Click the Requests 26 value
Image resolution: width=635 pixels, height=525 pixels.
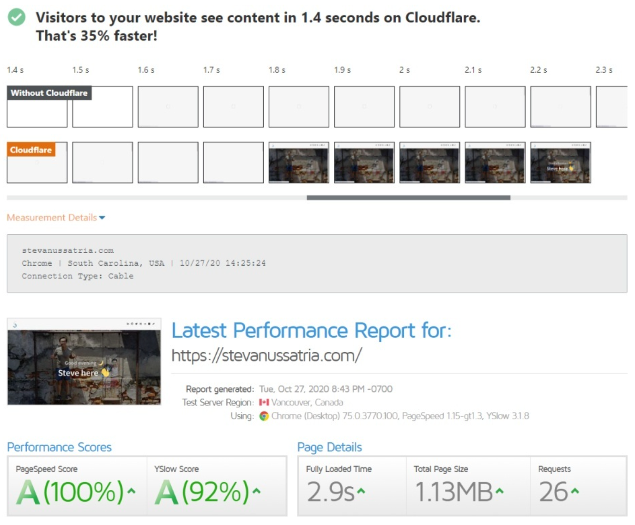[554, 492]
